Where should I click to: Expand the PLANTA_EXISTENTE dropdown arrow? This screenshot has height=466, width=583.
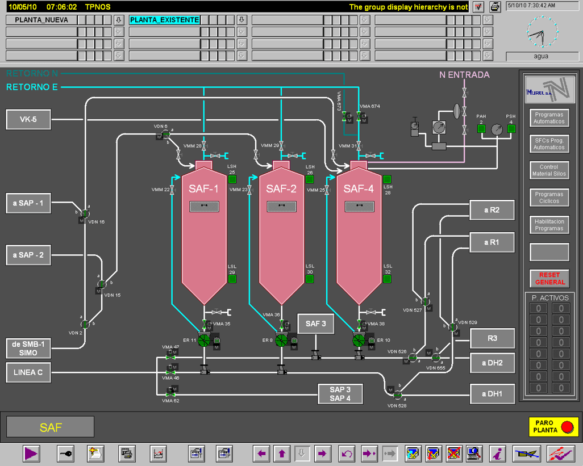tap(241, 20)
